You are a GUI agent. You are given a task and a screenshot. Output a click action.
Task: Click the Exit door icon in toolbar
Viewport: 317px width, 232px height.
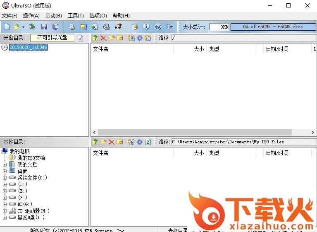tap(169, 27)
